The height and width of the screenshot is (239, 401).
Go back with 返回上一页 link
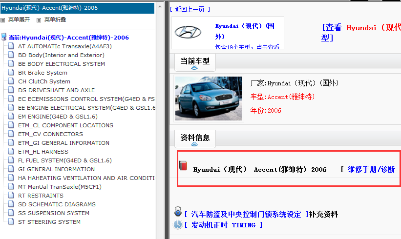[190, 9]
